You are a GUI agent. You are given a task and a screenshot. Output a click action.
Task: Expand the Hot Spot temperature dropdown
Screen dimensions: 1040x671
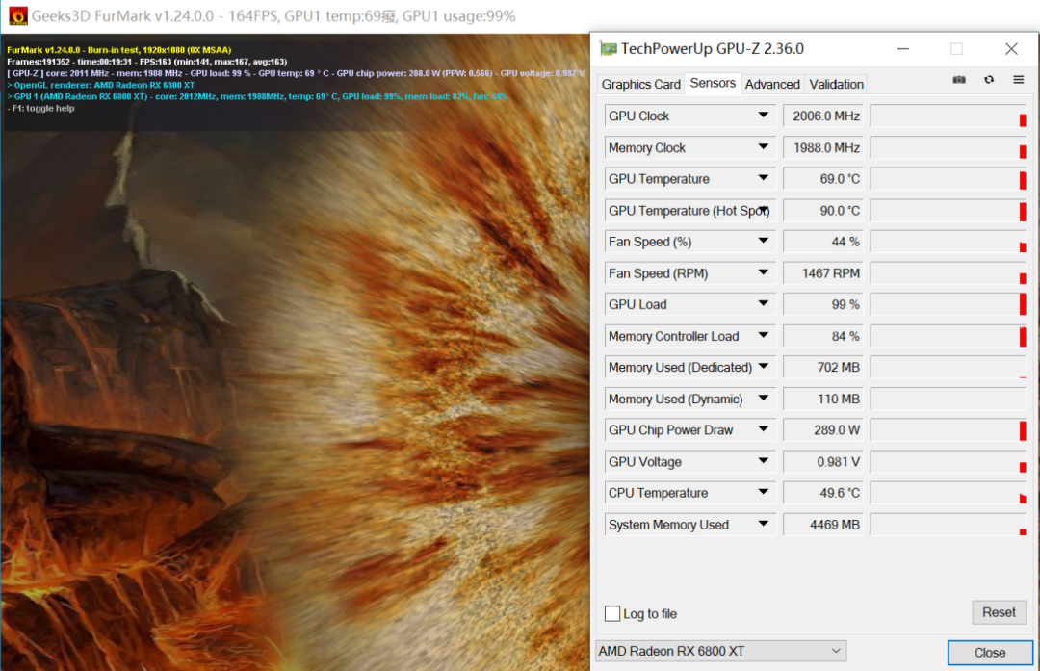click(x=764, y=210)
